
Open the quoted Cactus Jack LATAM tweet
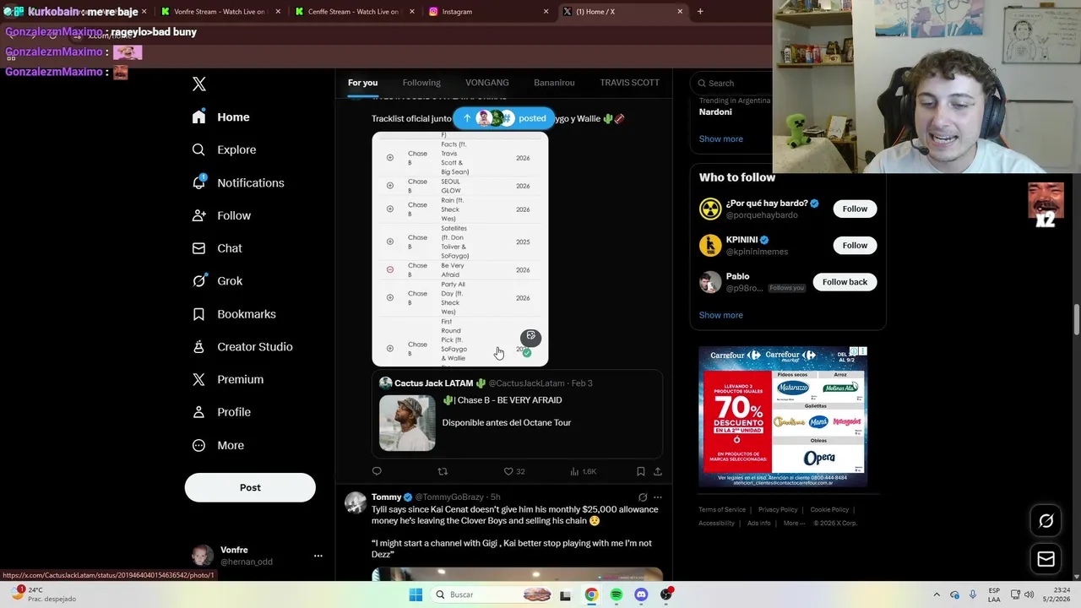click(x=517, y=415)
